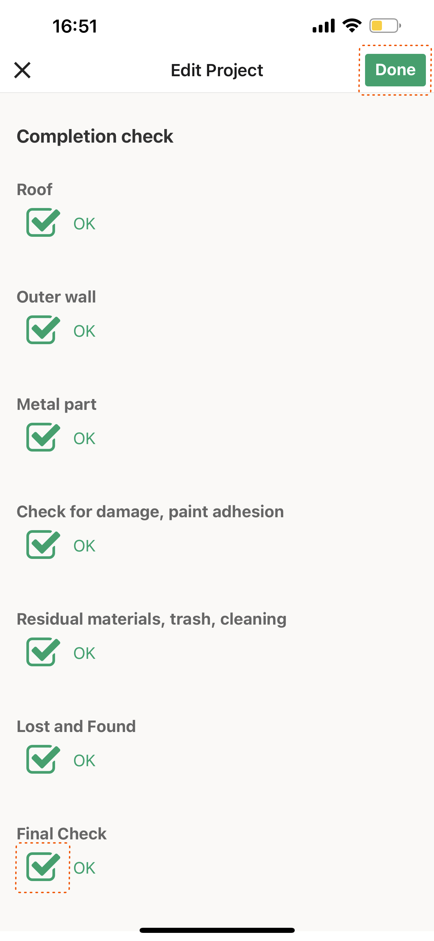Tap the OK label under Metal part
This screenshot has width=434, height=941.
pyautogui.click(x=84, y=438)
